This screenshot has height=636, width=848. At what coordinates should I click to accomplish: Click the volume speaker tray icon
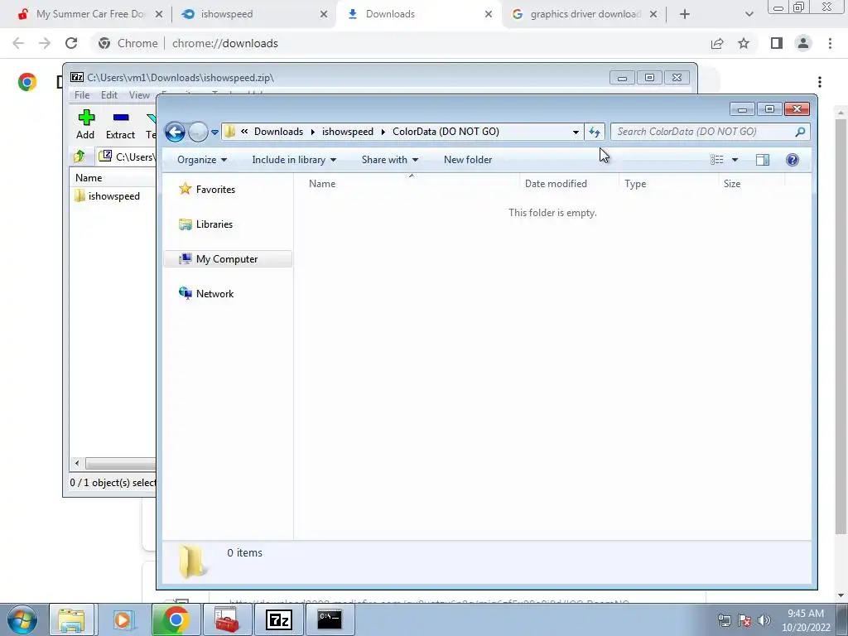[x=764, y=620]
